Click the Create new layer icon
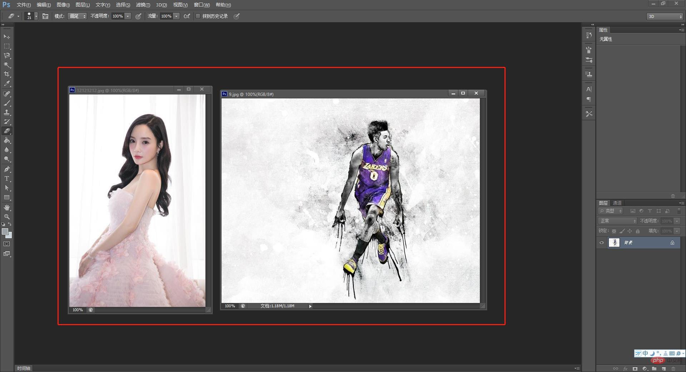686x372 pixels. coord(664,368)
